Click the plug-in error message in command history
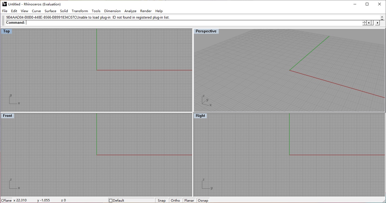Image resolution: width=386 pixels, height=203 pixels. pos(88,18)
